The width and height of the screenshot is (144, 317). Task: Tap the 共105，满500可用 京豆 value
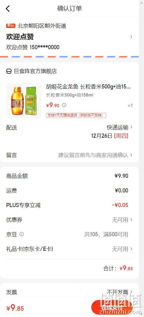106,234
